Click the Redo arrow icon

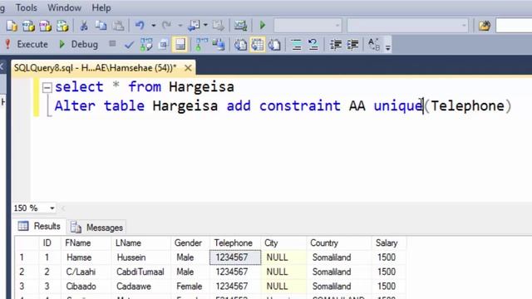[x=166, y=25]
